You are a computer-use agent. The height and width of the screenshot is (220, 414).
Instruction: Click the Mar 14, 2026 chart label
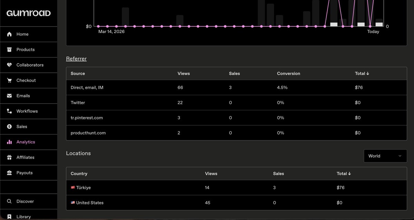click(111, 31)
